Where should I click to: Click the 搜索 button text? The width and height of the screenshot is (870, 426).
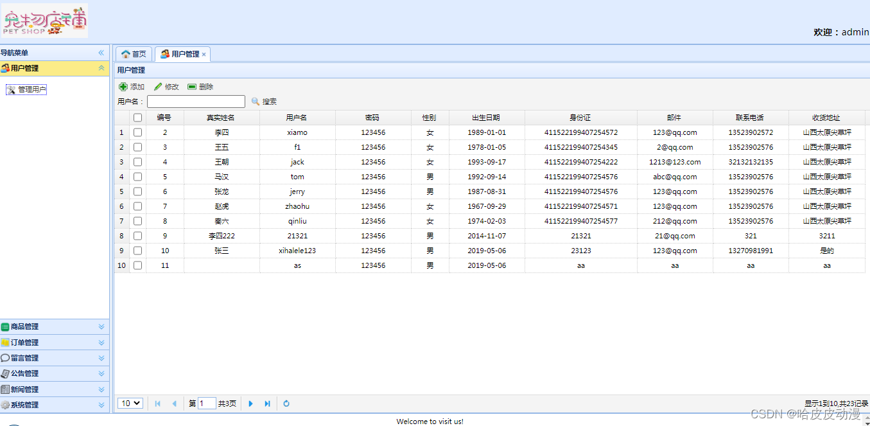point(270,102)
